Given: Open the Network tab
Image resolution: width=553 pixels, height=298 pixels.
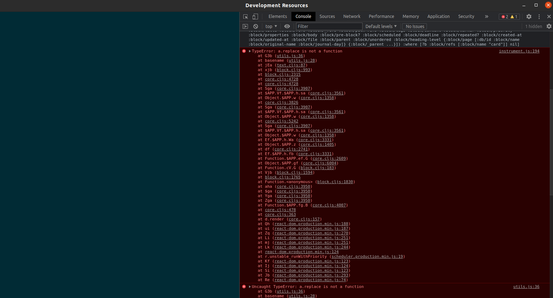Looking at the screenshot, I should (x=352, y=17).
